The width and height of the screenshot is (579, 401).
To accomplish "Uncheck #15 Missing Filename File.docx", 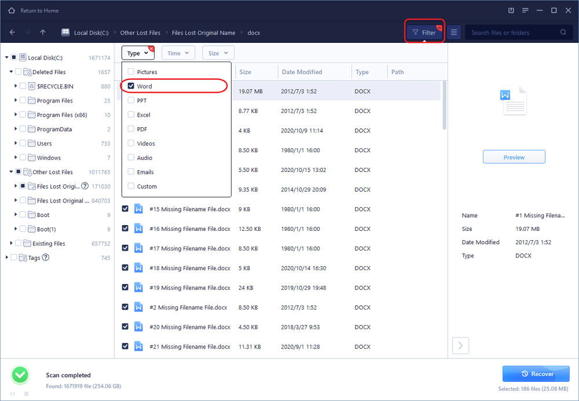I will (x=126, y=209).
